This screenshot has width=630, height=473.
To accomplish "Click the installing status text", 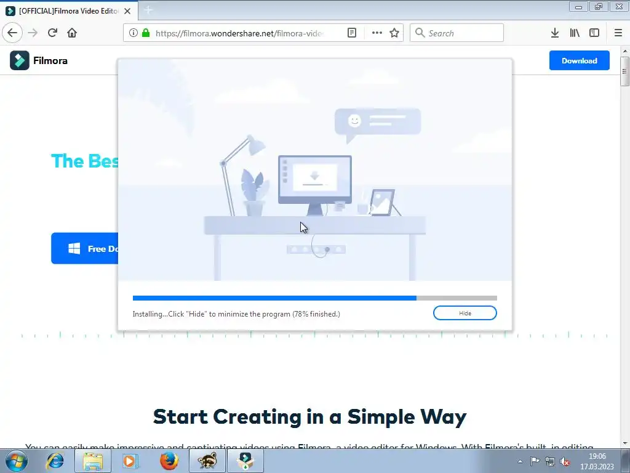I will pyautogui.click(x=236, y=313).
